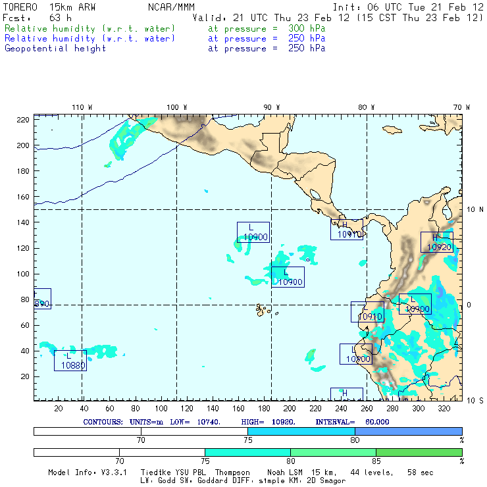
Task: Select the LOW= 10740. contour value
Action: tap(195, 422)
